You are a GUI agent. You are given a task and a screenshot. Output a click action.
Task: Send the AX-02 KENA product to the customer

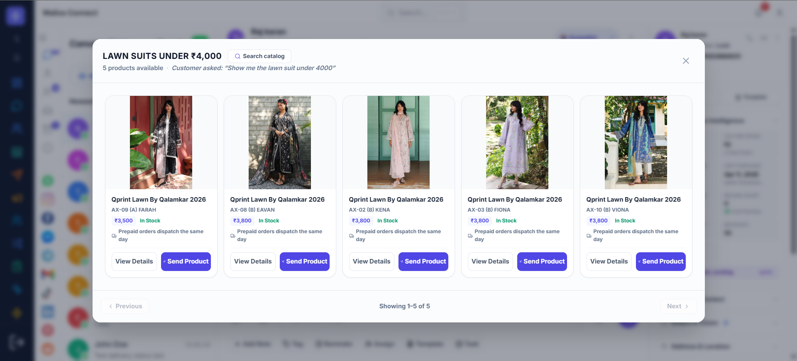click(x=423, y=261)
